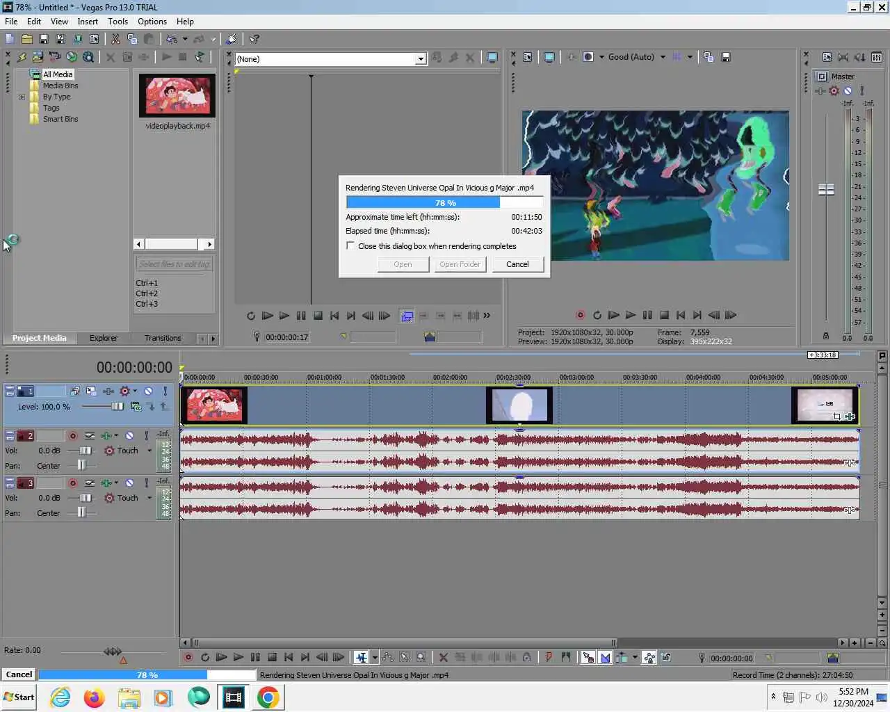Screen dimensions: 890x712
Task: Mute video track 1
Action: tap(148, 391)
